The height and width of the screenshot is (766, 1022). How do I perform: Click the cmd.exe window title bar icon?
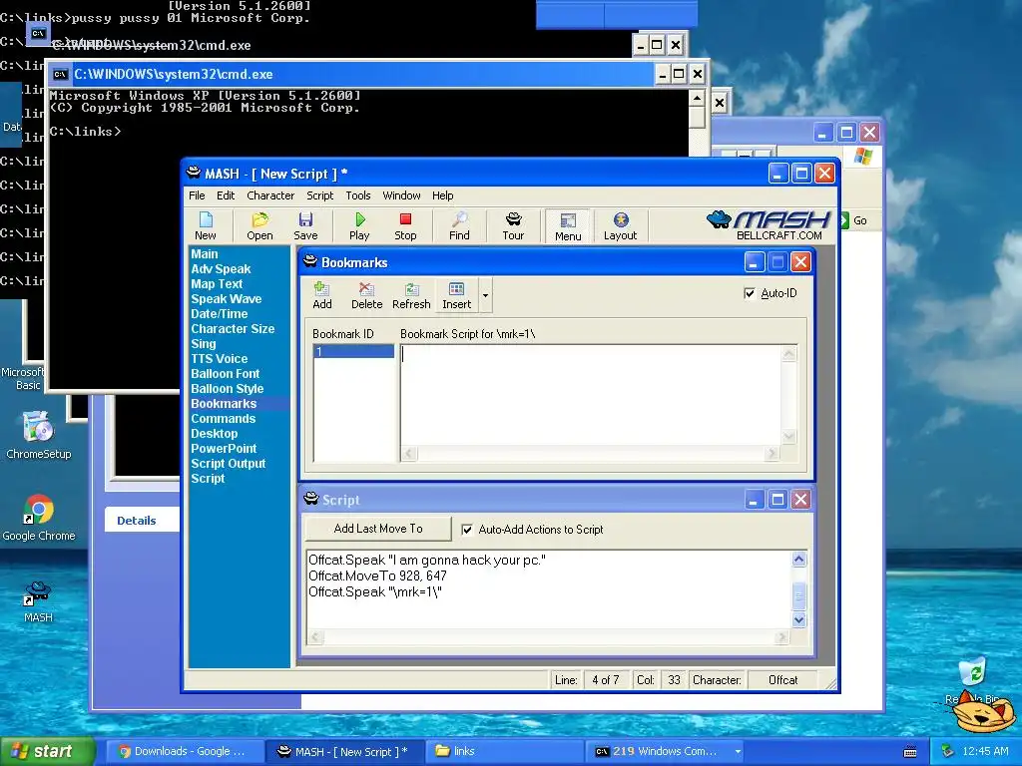tap(60, 74)
